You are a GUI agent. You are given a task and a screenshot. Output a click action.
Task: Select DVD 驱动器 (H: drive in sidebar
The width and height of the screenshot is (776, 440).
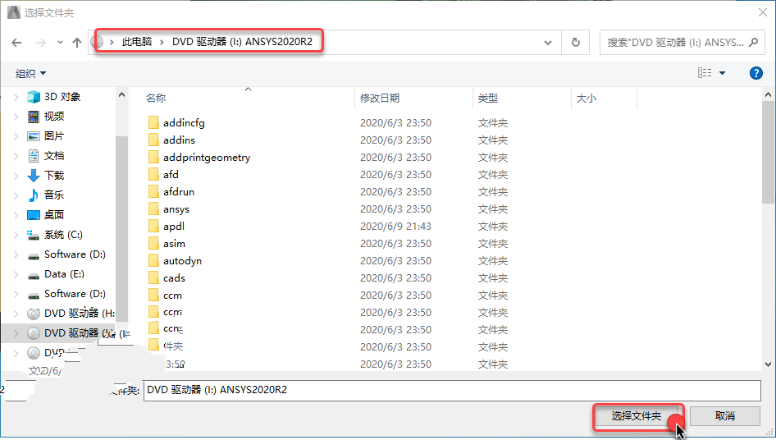coord(80,313)
